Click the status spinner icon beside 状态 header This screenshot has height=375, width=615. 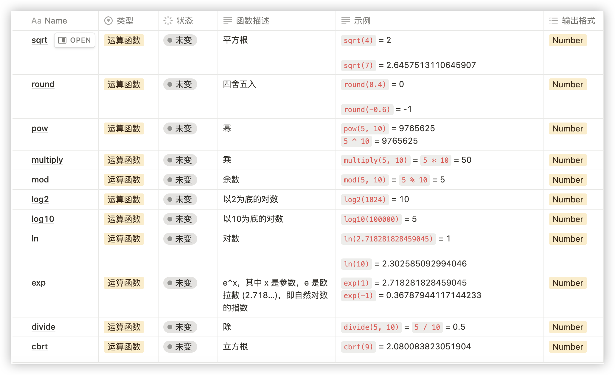168,21
